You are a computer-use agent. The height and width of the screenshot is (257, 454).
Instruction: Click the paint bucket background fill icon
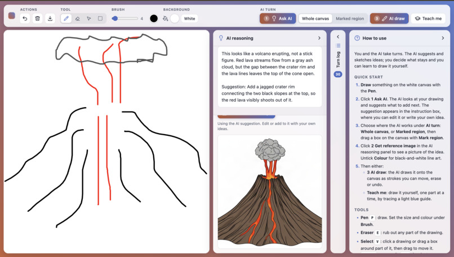point(166,19)
